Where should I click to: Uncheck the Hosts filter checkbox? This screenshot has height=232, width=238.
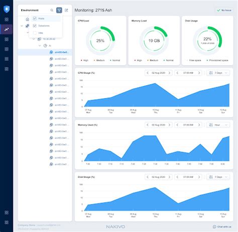pos(35,19)
